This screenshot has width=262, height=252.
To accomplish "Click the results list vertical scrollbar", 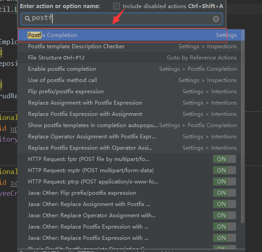I will [243, 126].
